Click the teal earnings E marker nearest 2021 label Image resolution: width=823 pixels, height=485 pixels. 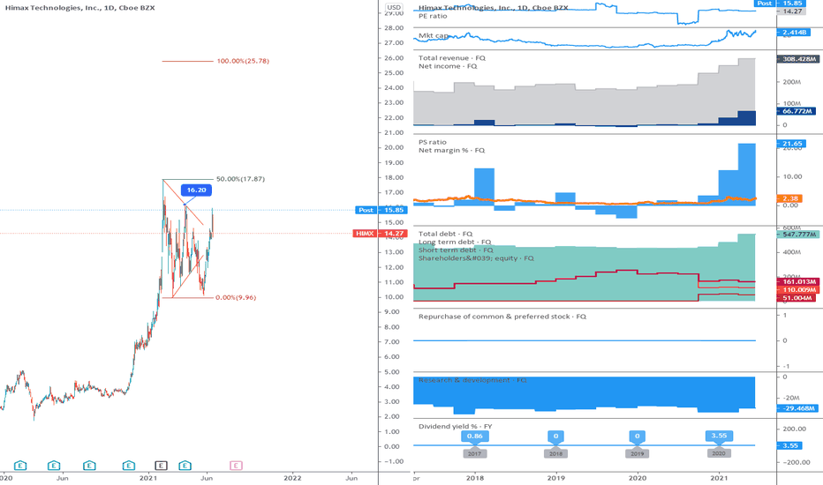click(x=129, y=465)
